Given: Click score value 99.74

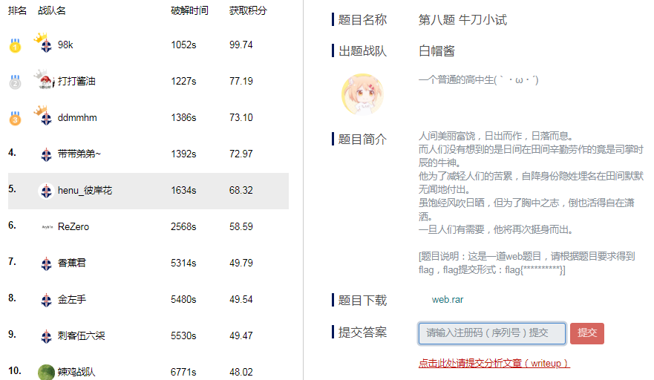Looking at the screenshot, I should click(241, 45).
